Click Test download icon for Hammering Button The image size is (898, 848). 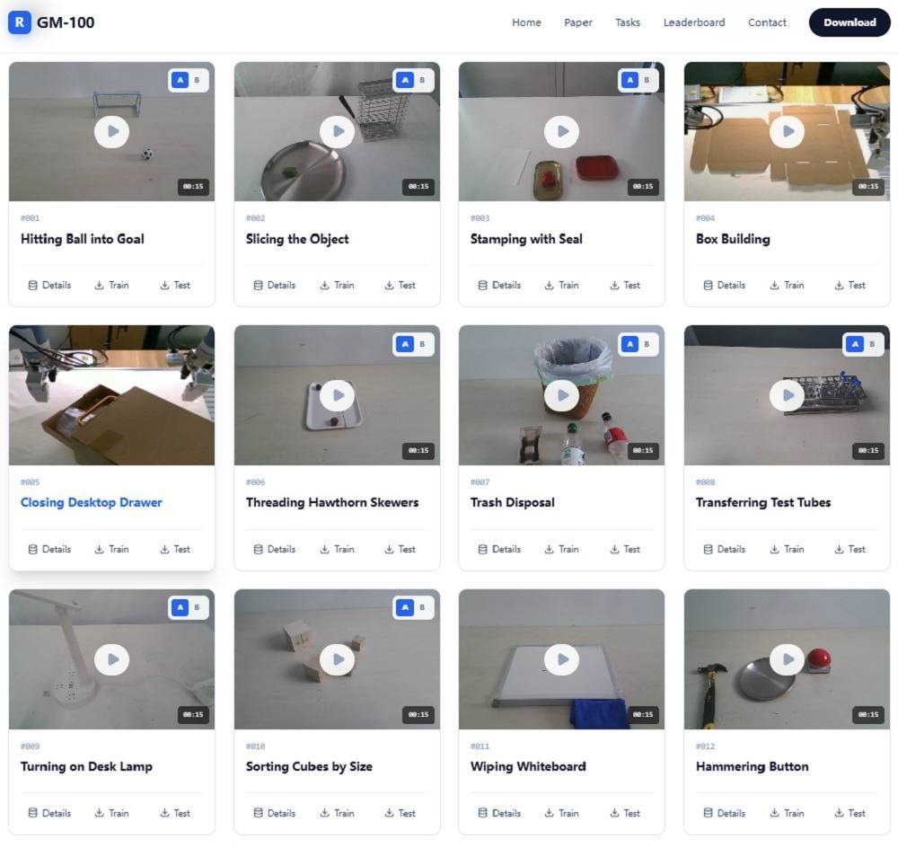(x=840, y=814)
